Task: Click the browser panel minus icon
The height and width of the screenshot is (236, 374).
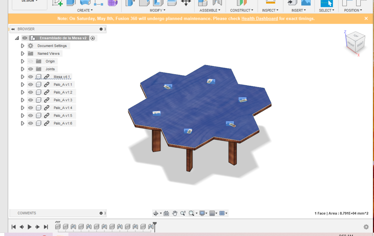Action: tap(101, 29)
